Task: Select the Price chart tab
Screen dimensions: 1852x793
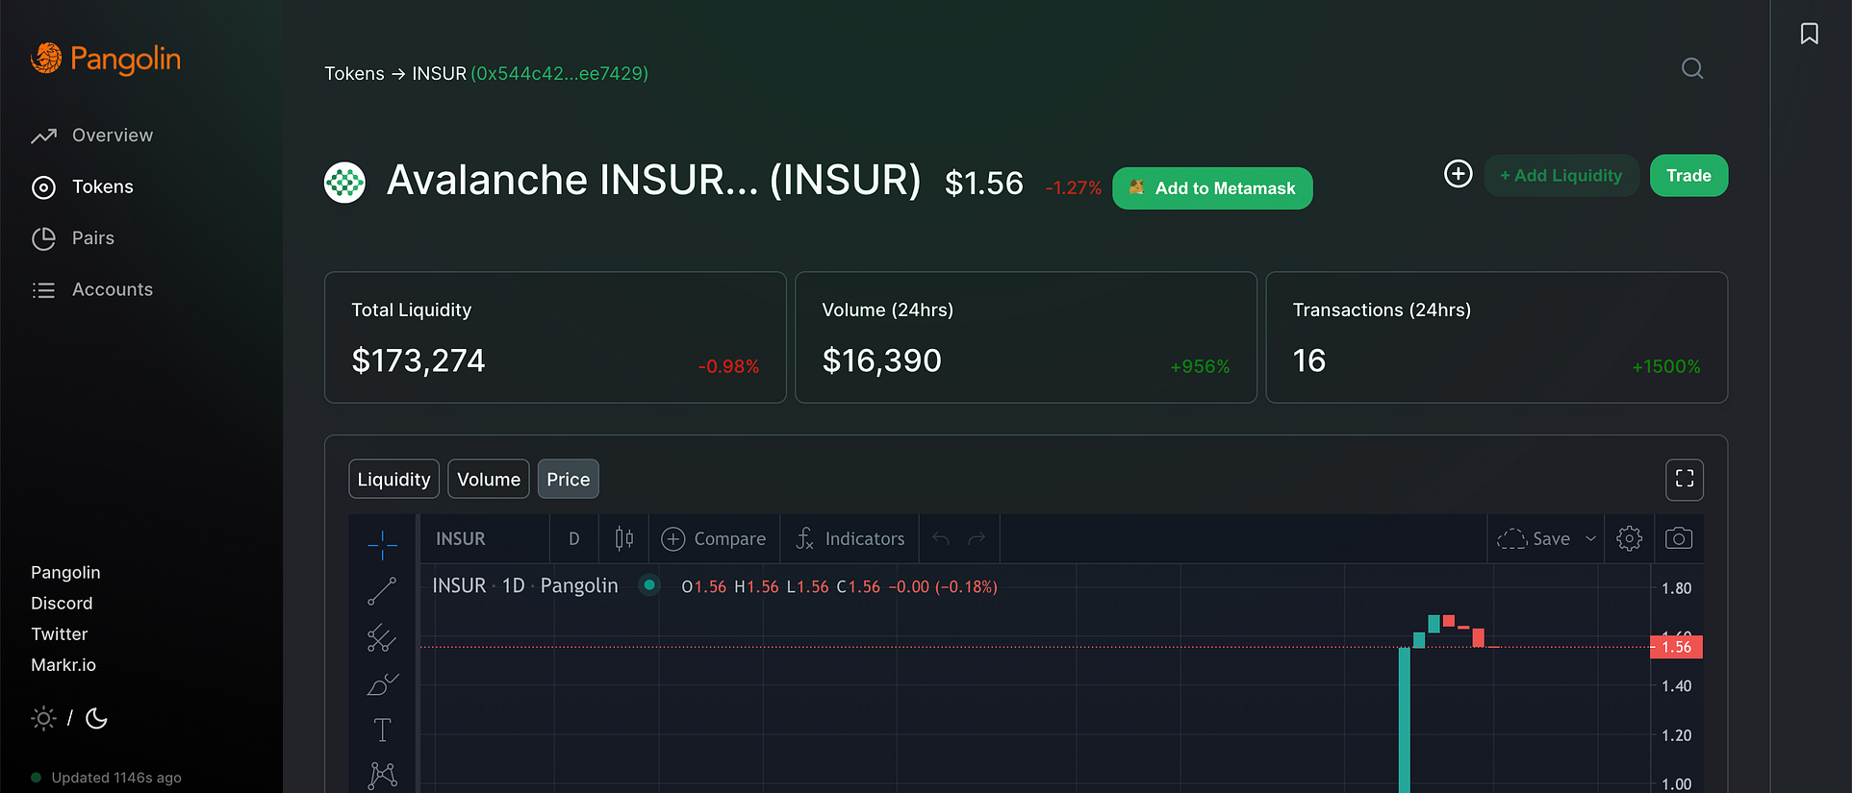Action: pos(568,479)
